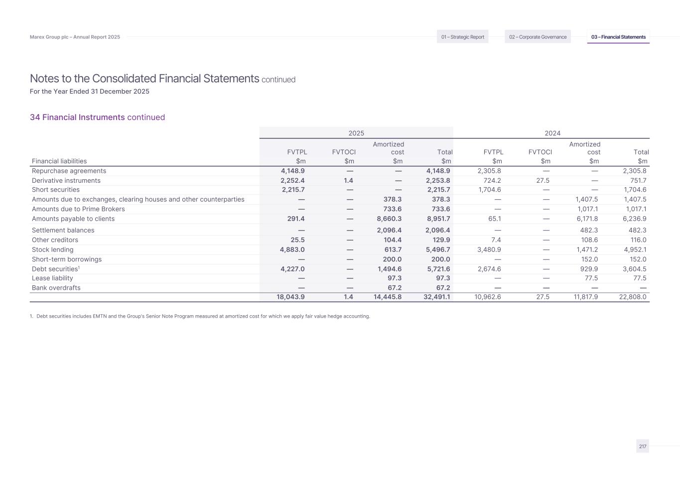Click the Debt securities row label

point(55,269)
